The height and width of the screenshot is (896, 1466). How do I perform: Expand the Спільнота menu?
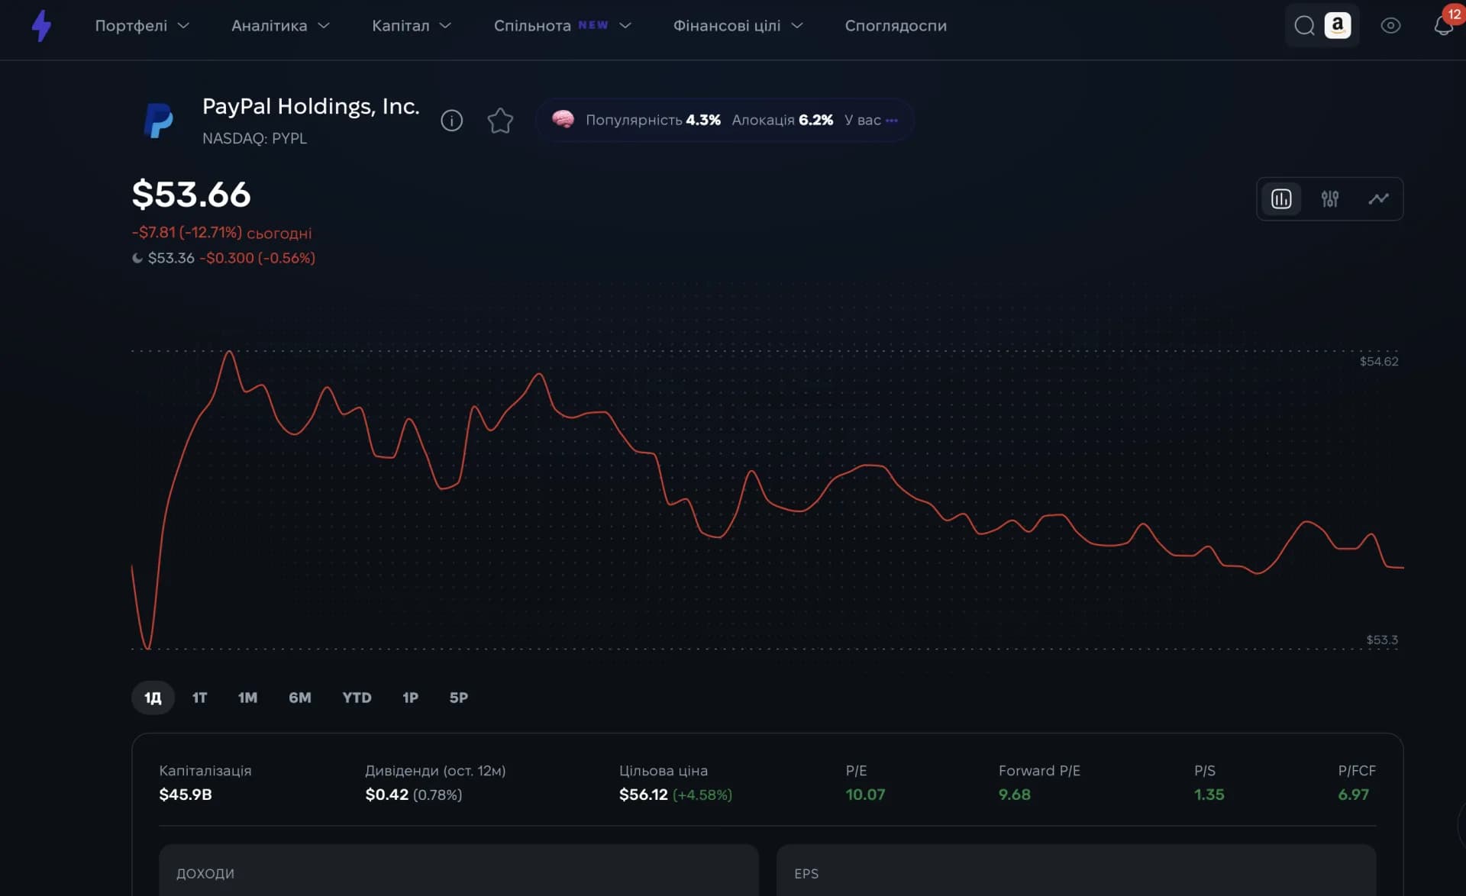click(x=562, y=26)
